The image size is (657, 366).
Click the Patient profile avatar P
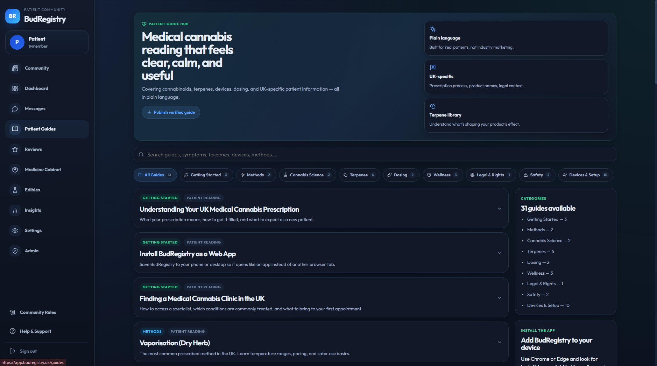click(17, 42)
